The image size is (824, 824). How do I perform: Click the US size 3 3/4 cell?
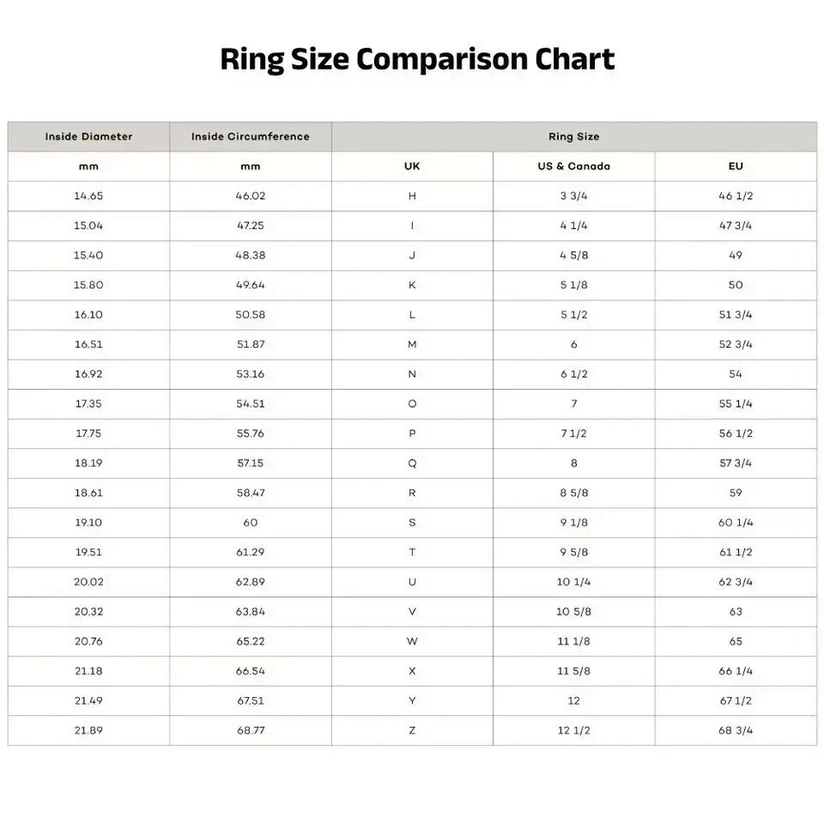(573, 196)
